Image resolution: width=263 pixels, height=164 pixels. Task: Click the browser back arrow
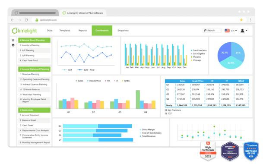click(x=13, y=20)
